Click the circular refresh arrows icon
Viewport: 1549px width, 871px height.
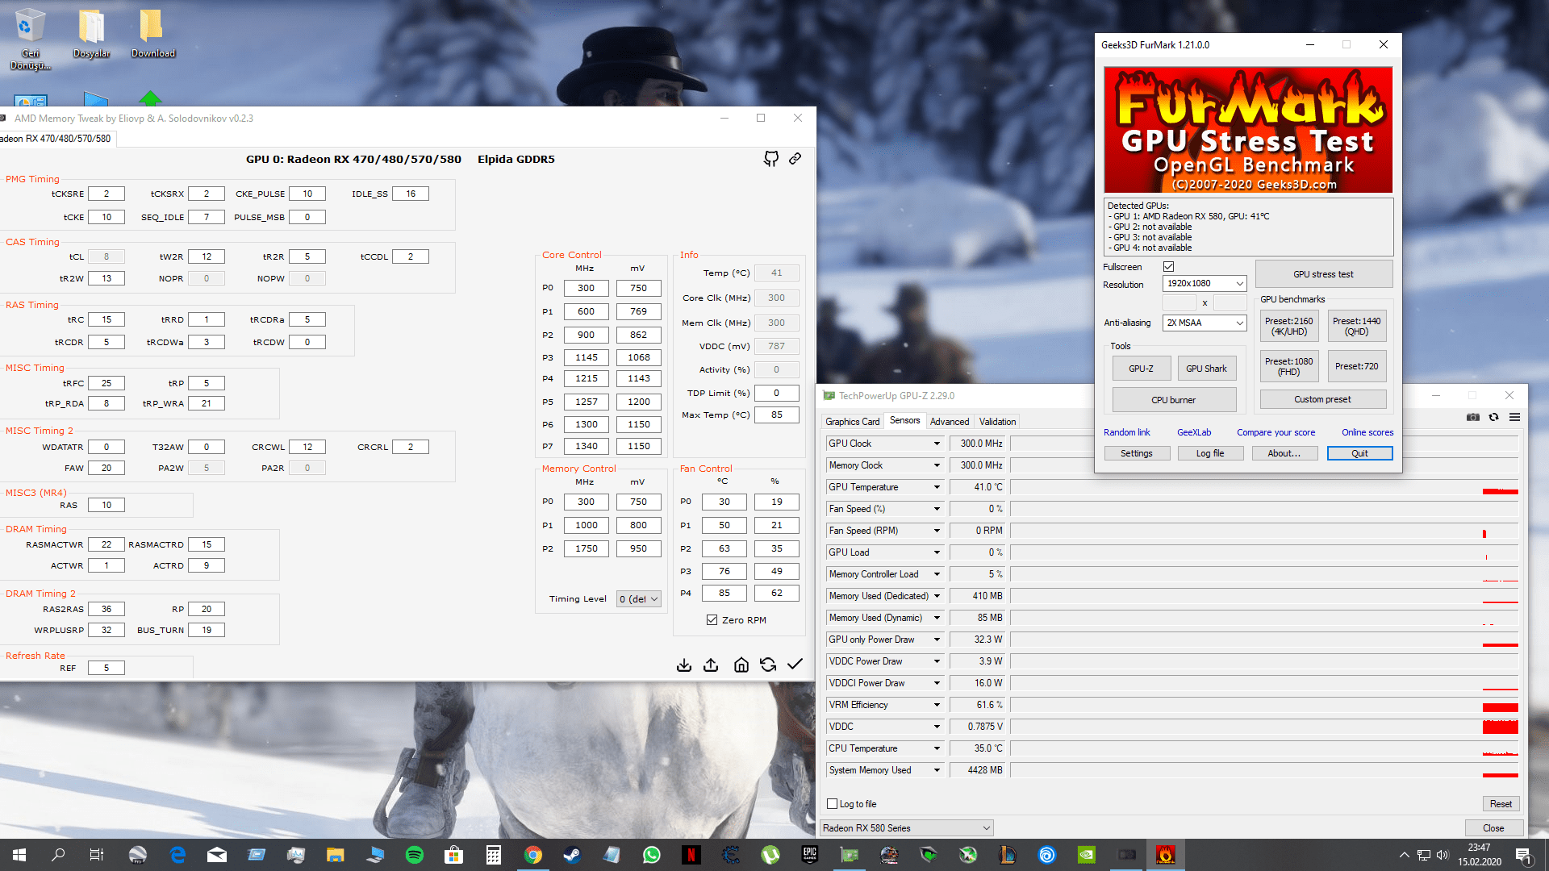tap(768, 665)
